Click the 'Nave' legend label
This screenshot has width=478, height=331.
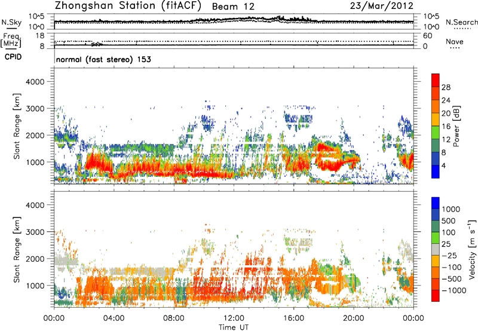point(454,41)
